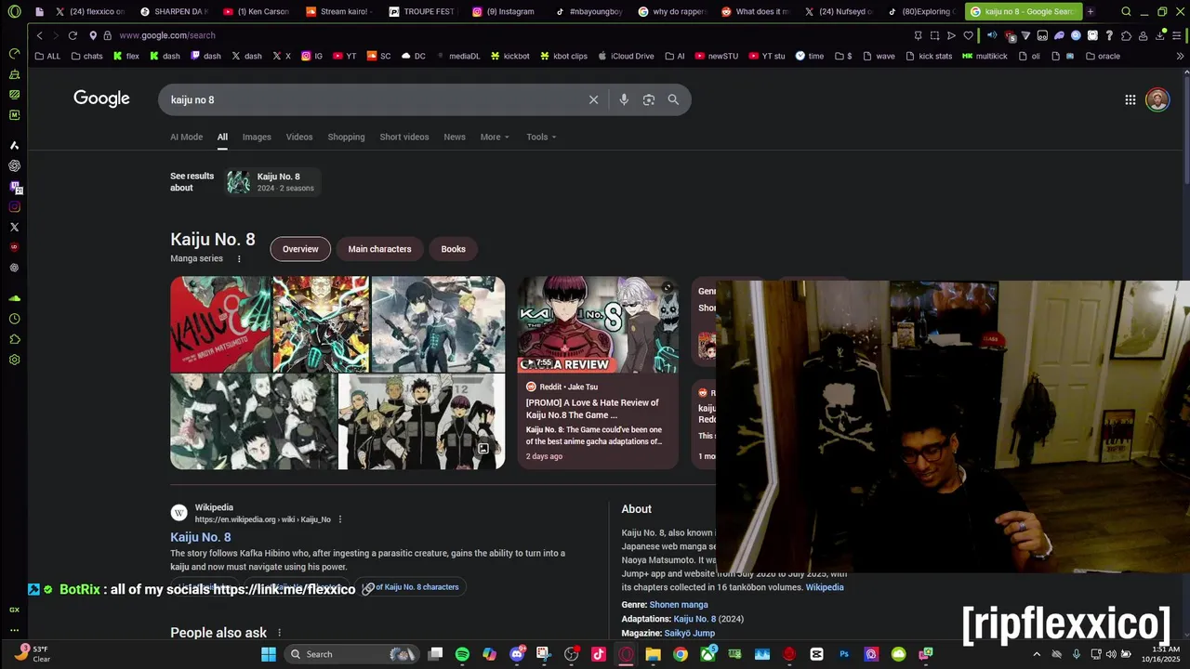Image resolution: width=1190 pixels, height=669 pixels.
Task: Open the Instagram sidebar icon
Action: 14,206
